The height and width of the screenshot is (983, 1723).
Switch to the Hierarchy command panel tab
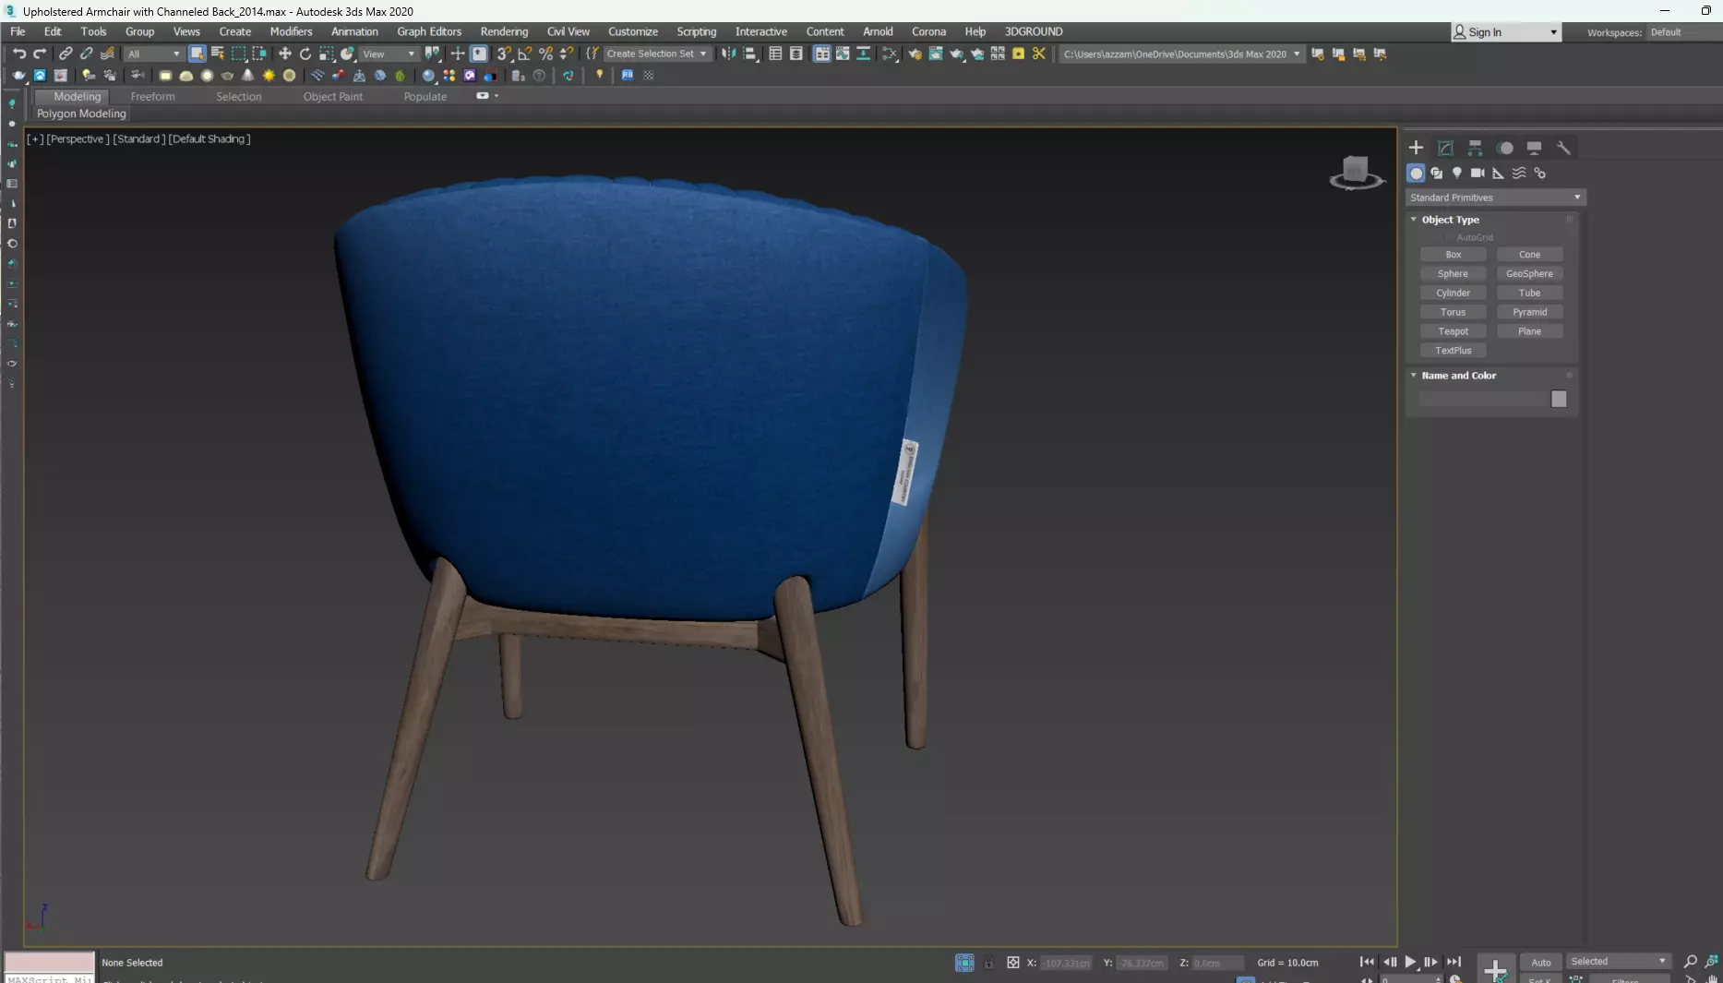1475,148
